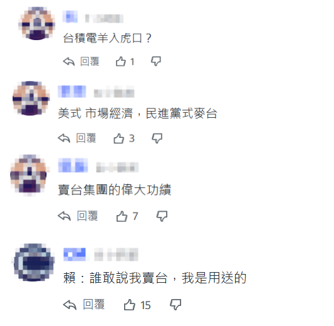Click 回覆 under the 美式市場經濟 comment

pos(86,139)
